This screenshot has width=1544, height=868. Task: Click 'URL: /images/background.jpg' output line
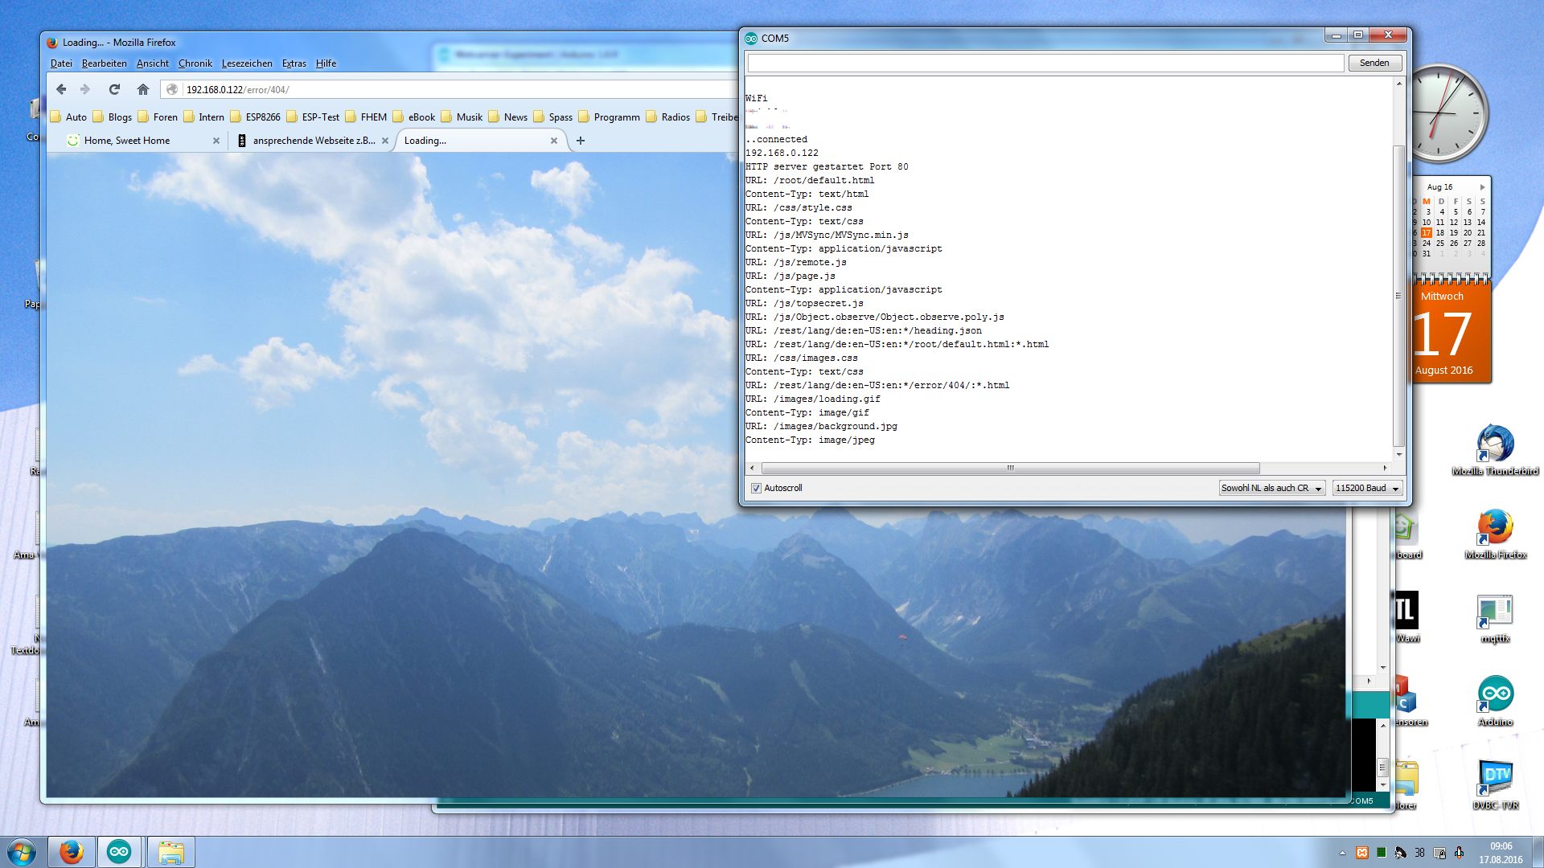coord(821,426)
